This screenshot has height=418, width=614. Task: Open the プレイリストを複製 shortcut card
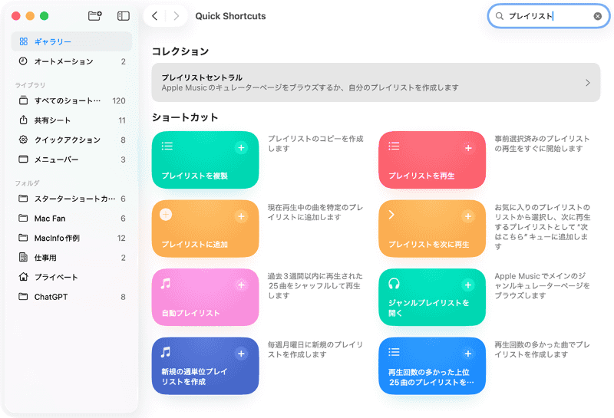coord(205,160)
